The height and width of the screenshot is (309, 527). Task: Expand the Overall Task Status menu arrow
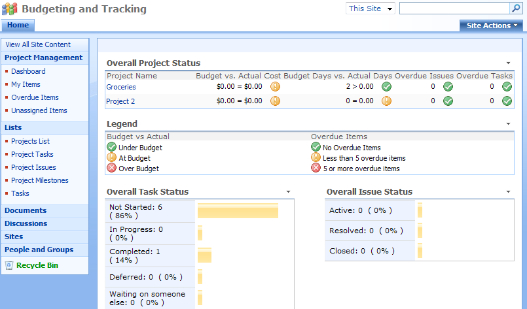288,191
